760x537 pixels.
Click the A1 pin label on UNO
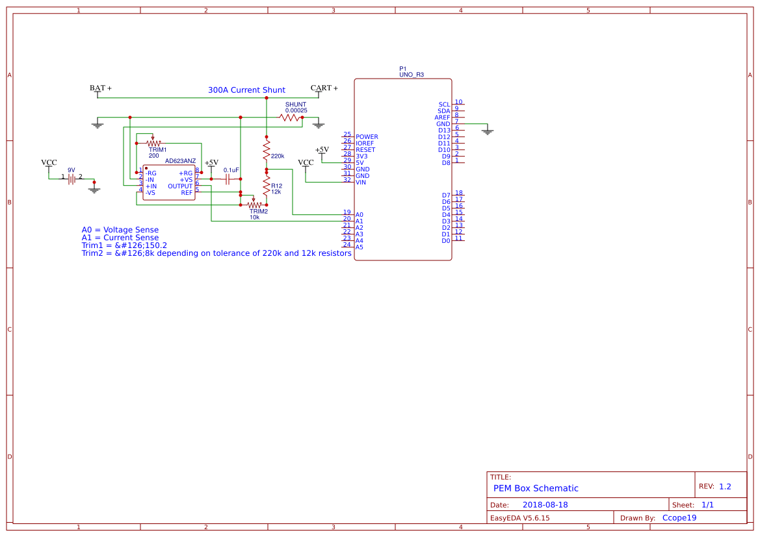click(359, 221)
